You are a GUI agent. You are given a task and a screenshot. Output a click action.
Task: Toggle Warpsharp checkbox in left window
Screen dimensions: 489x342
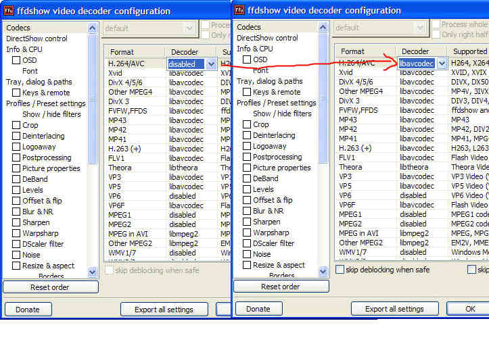[x=16, y=233]
